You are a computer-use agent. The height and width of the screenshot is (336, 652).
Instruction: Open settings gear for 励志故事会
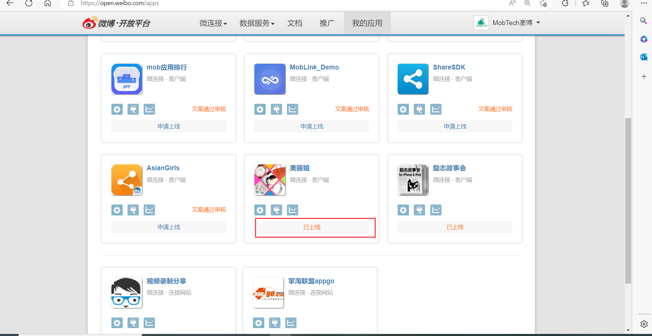pyautogui.click(x=403, y=210)
